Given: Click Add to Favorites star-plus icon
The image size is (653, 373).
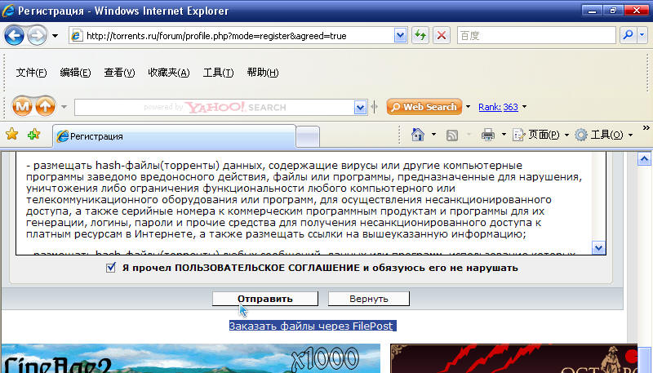Looking at the screenshot, I should 33,134.
